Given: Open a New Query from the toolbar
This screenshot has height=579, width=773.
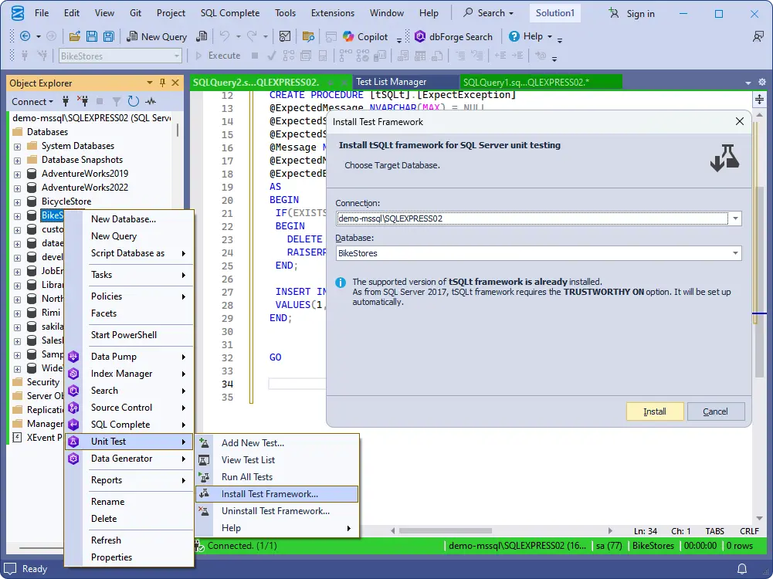Looking at the screenshot, I should (157, 36).
